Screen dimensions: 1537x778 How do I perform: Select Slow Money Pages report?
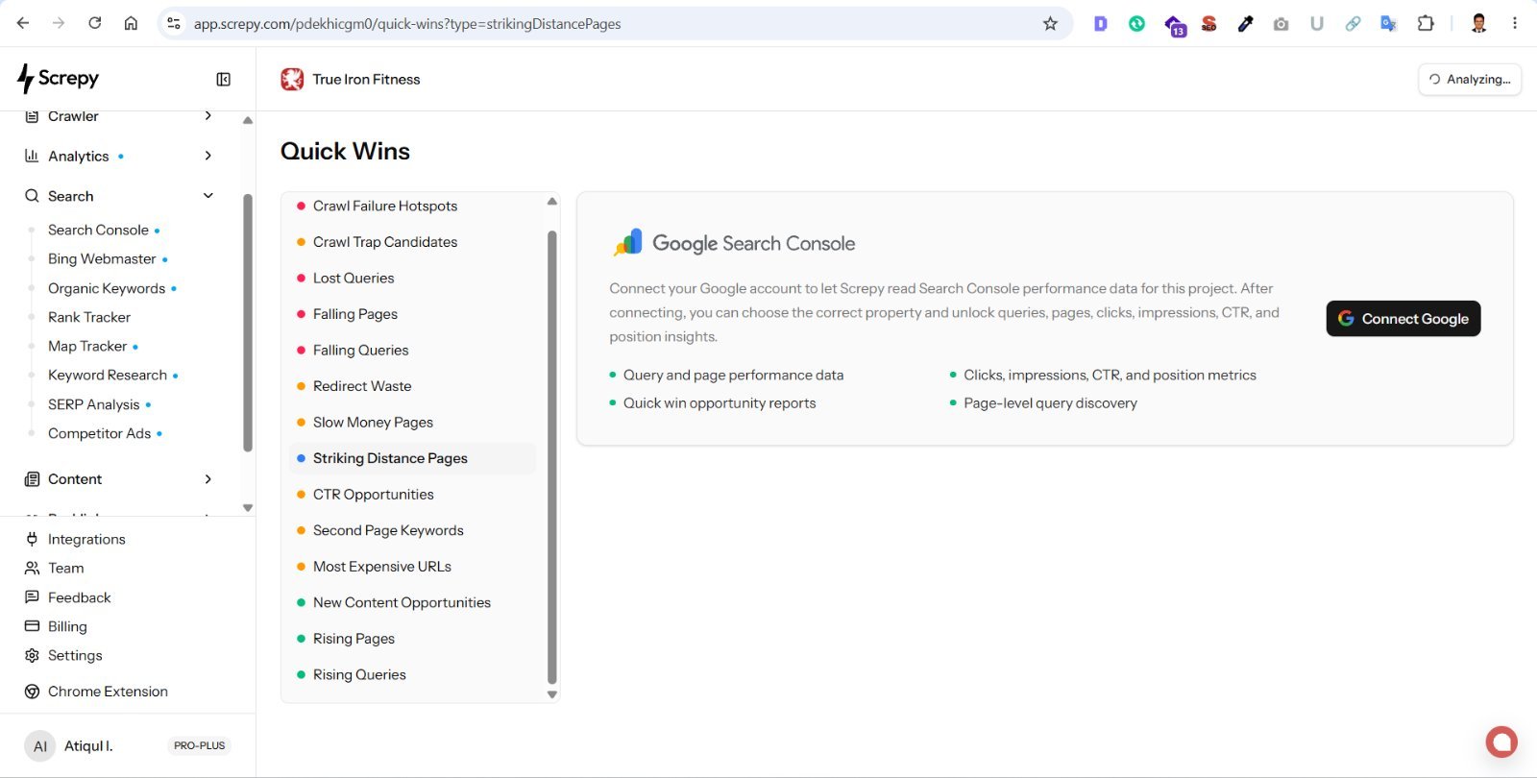[x=413, y=423]
